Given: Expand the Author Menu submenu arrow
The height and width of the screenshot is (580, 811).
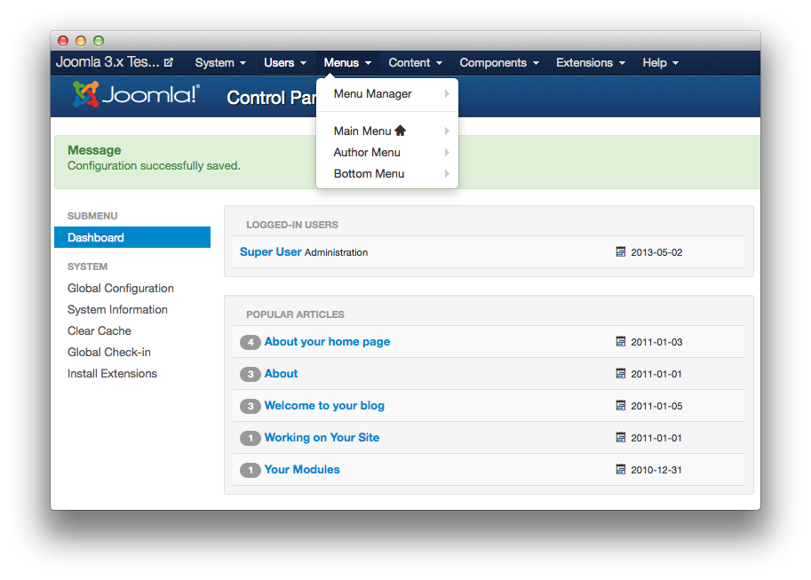Looking at the screenshot, I should pyautogui.click(x=447, y=153).
